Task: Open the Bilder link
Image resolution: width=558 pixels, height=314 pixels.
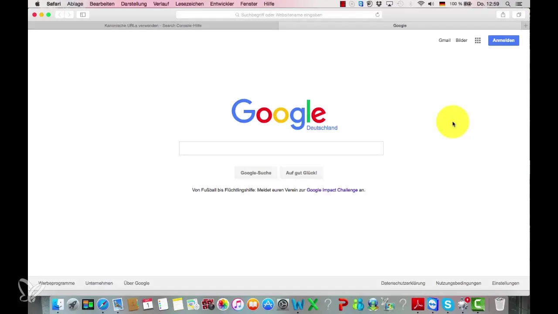Action: pos(462,40)
